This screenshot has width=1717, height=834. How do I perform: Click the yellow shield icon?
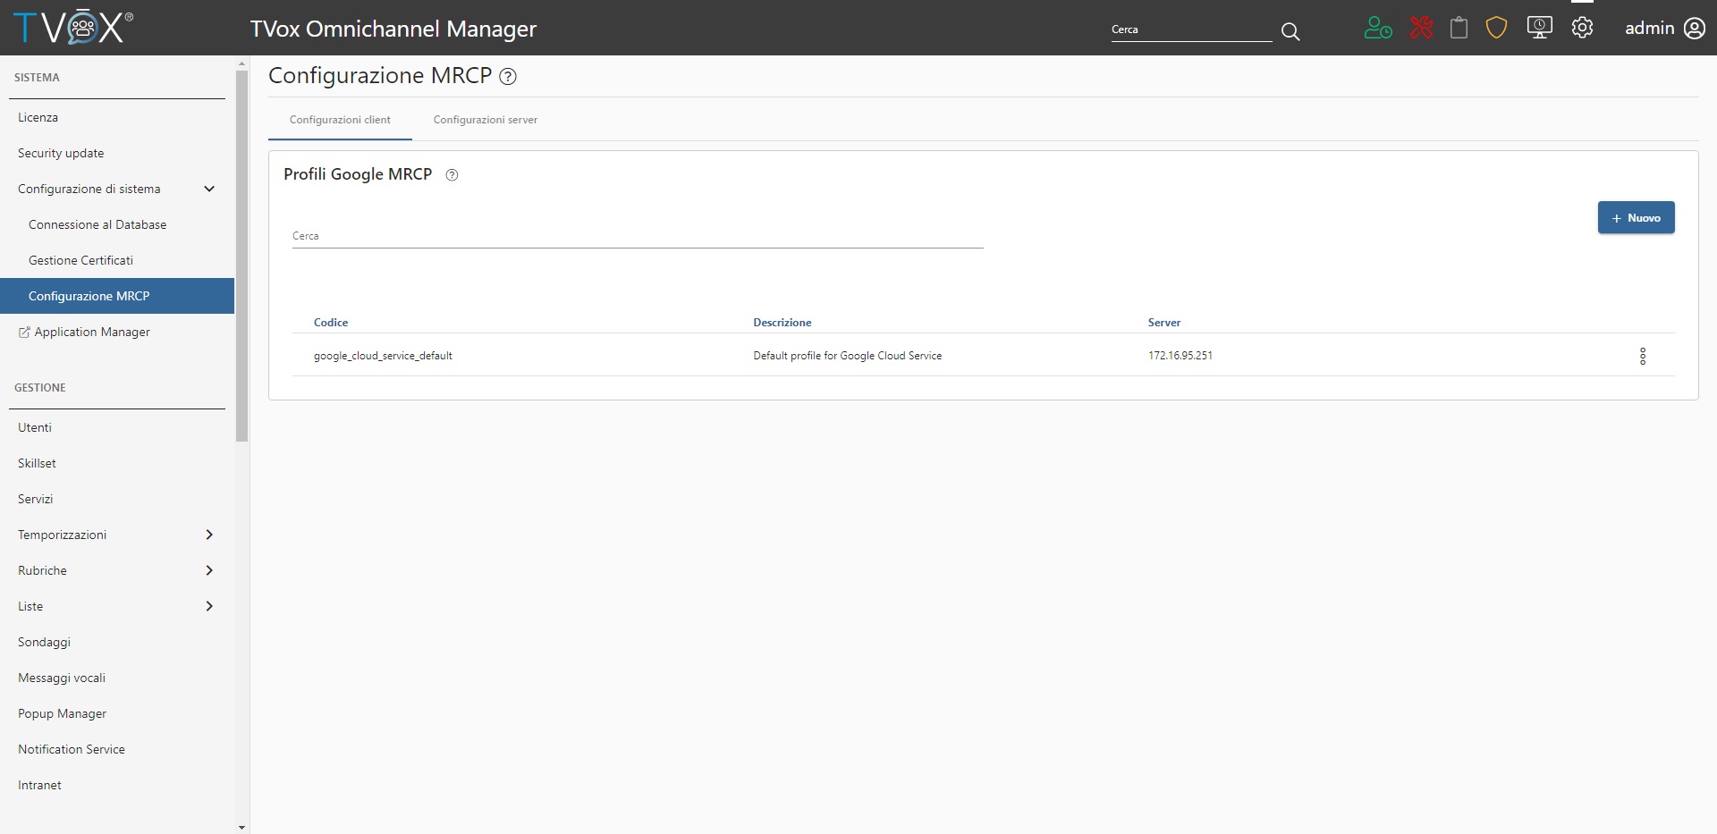point(1496,28)
